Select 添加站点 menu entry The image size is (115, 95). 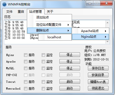click(49, 17)
